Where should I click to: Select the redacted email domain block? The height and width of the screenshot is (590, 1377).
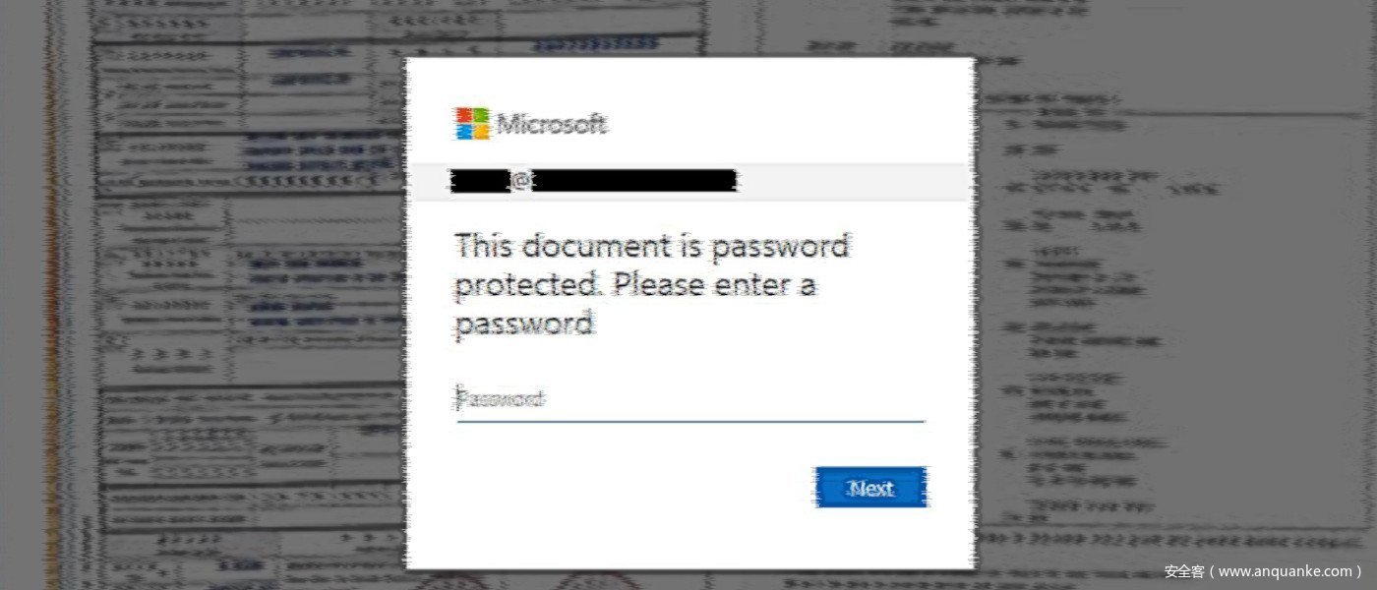(x=634, y=181)
